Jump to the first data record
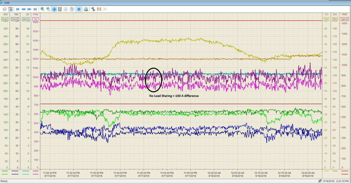 tap(18, 9)
